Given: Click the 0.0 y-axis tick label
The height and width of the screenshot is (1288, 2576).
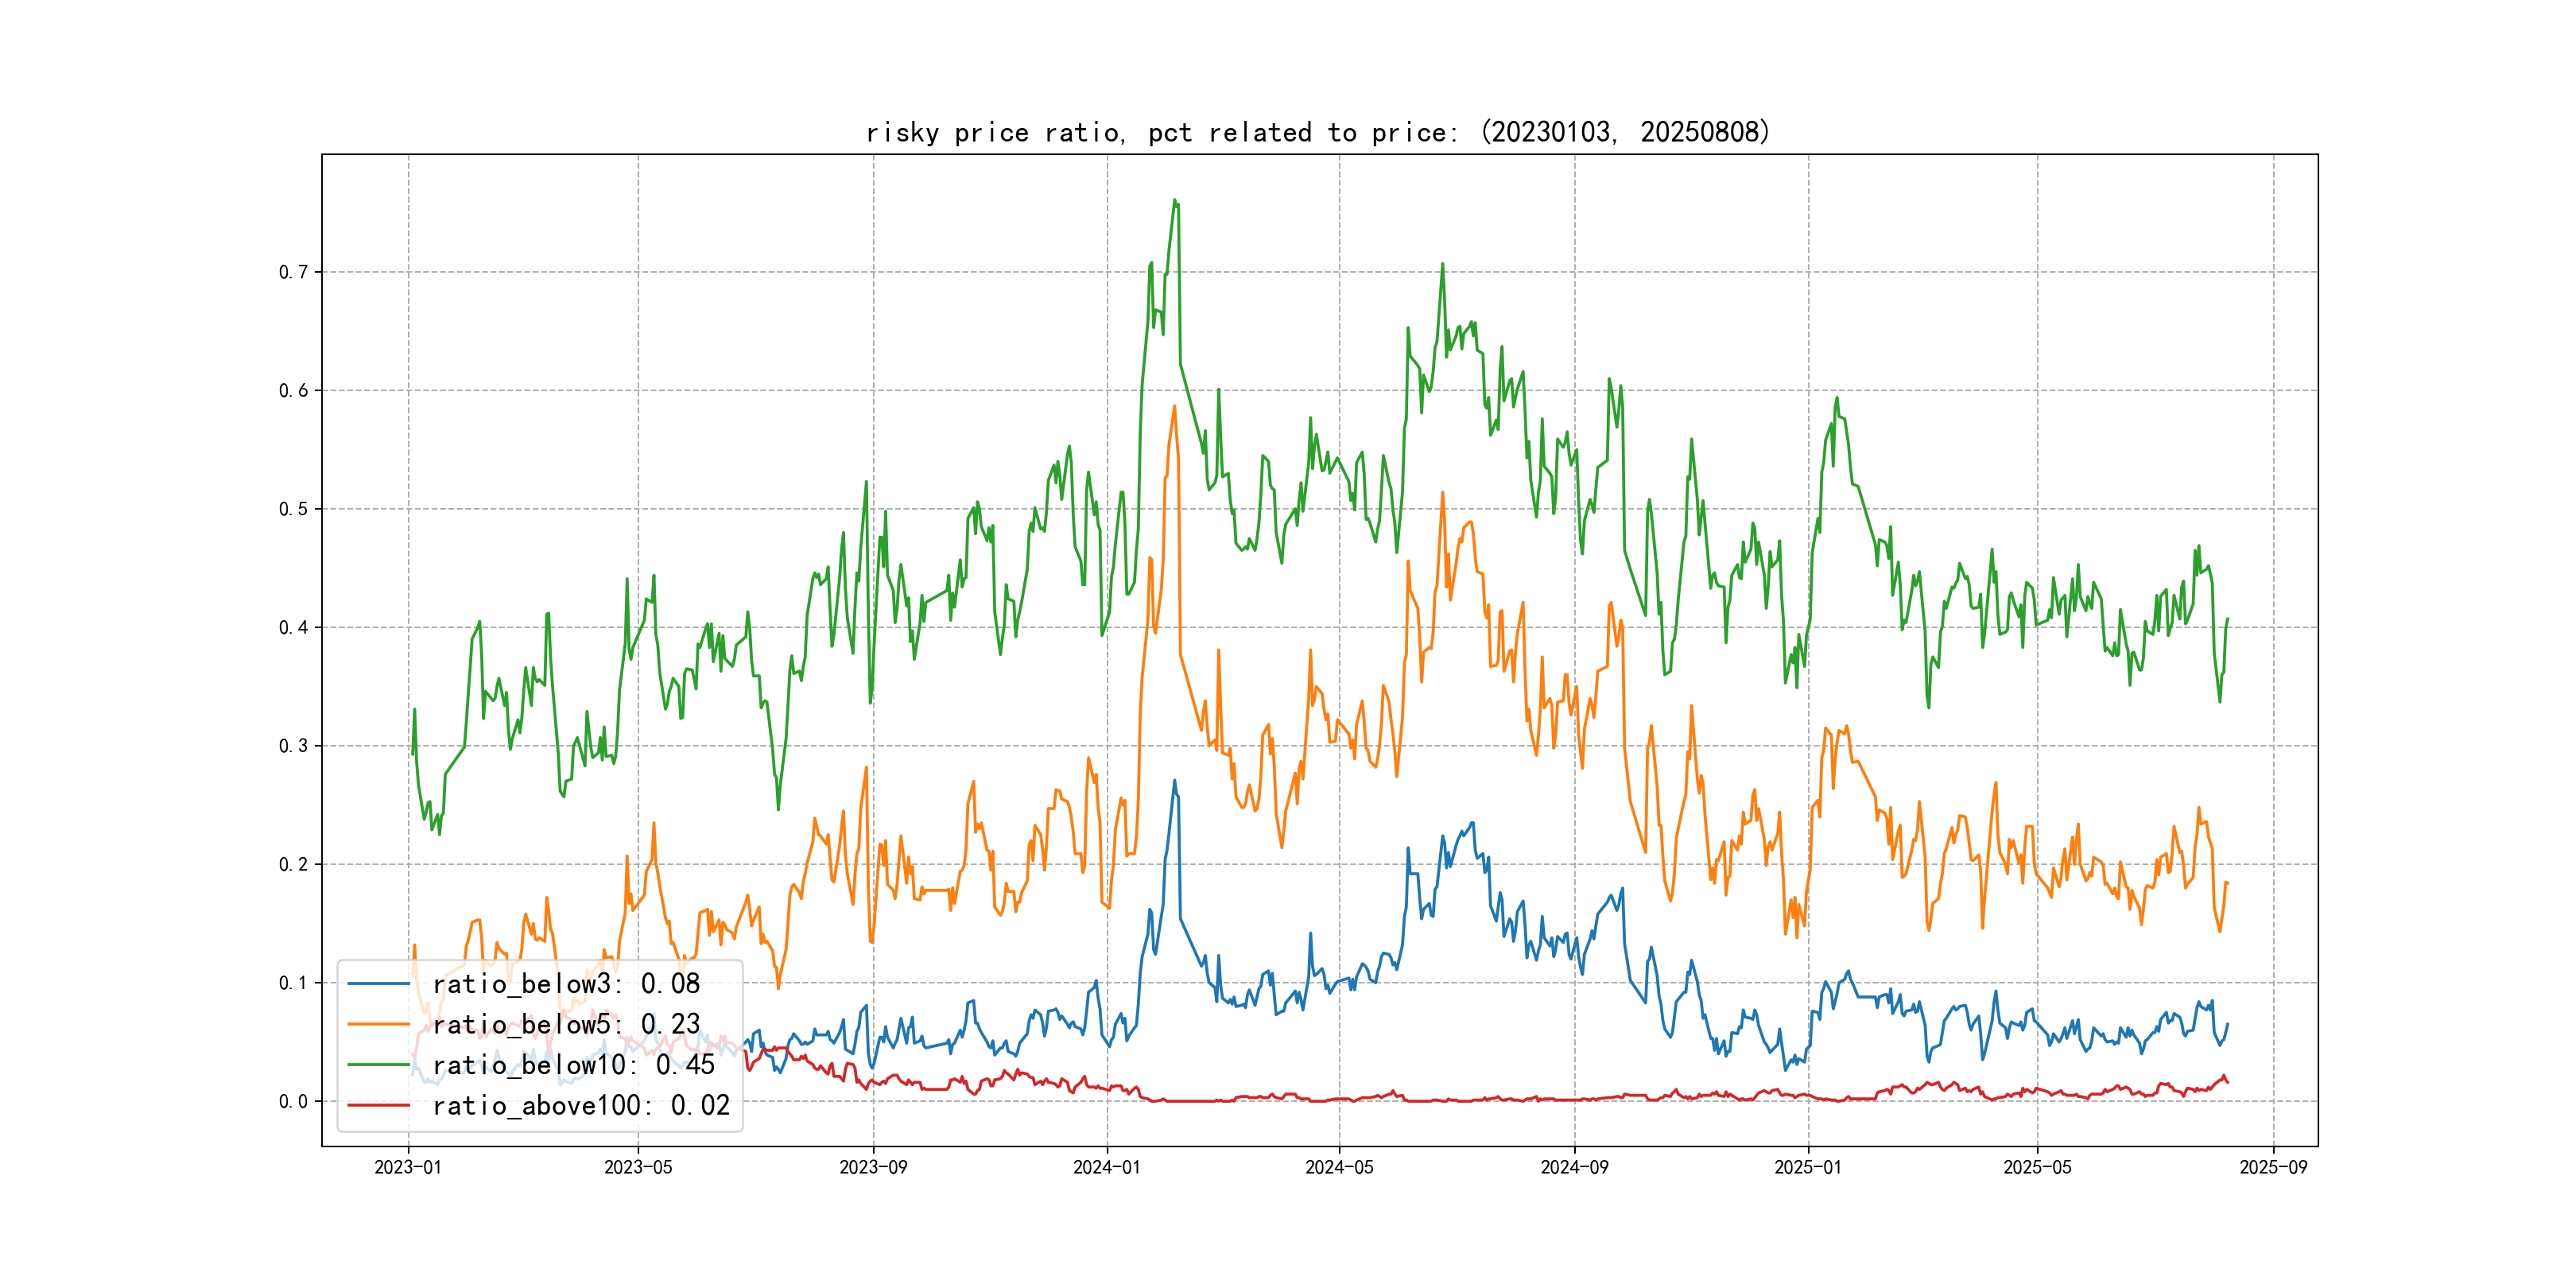Looking at the screenshot, I should [293, 1101].
